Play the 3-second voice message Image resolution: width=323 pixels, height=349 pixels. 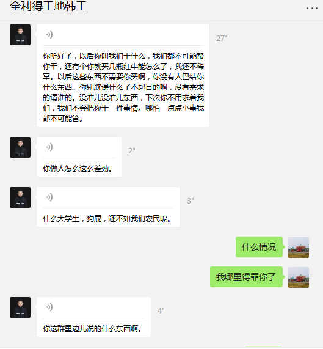tap(49, 197)
